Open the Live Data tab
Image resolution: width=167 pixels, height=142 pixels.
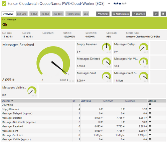(x=22, y=14)
